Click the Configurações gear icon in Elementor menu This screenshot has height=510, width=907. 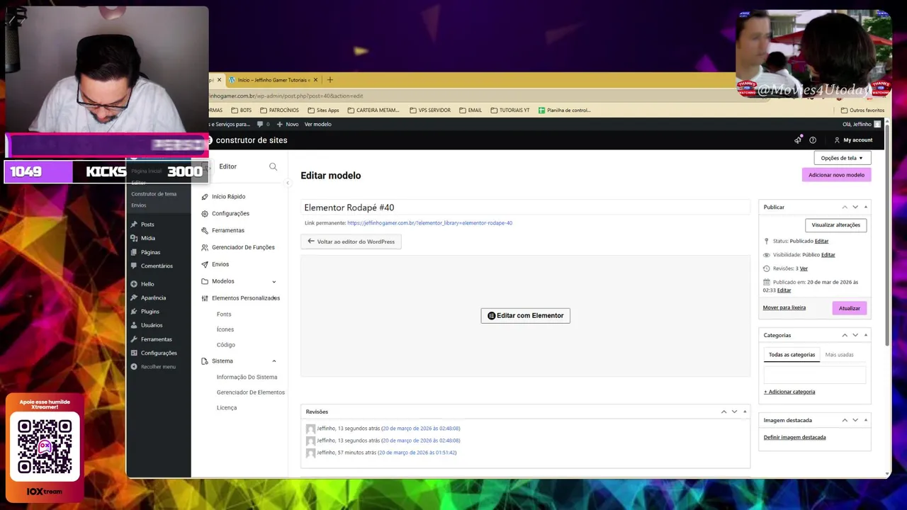click(205, 213)
